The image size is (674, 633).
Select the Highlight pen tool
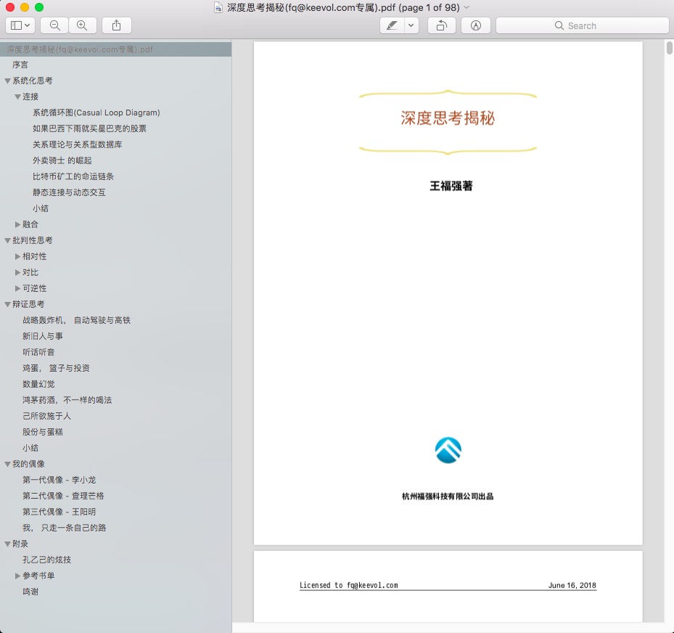[392, 25]
